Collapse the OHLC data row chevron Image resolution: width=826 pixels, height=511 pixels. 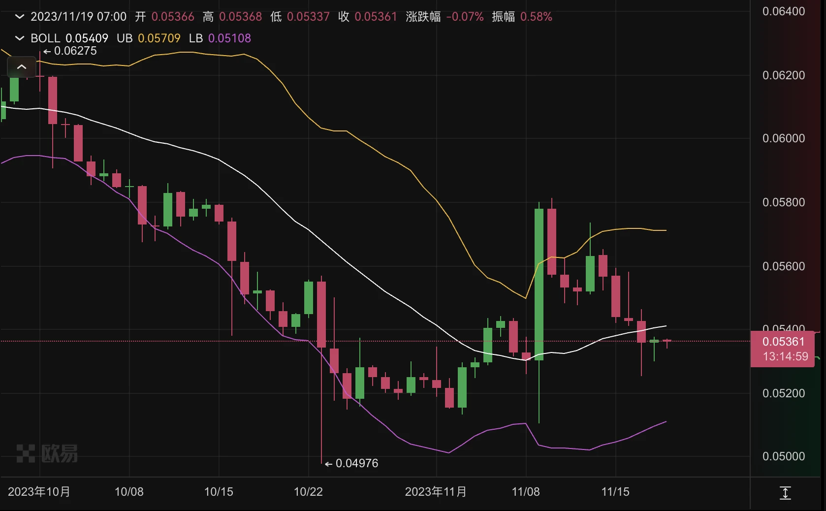pos(20,17)
